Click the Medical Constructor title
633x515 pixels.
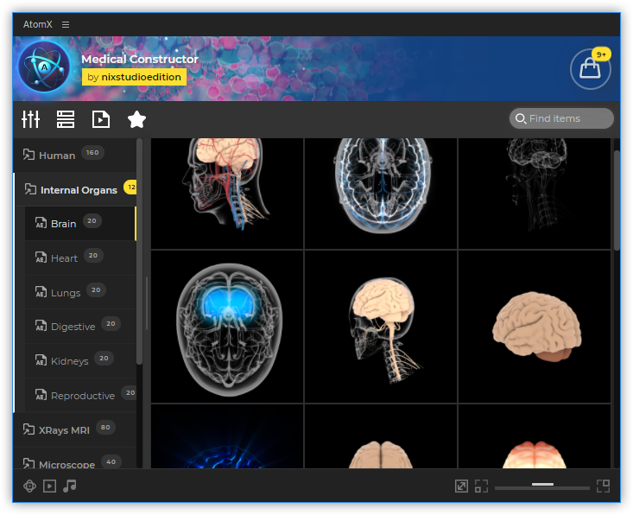click(140, 59)
